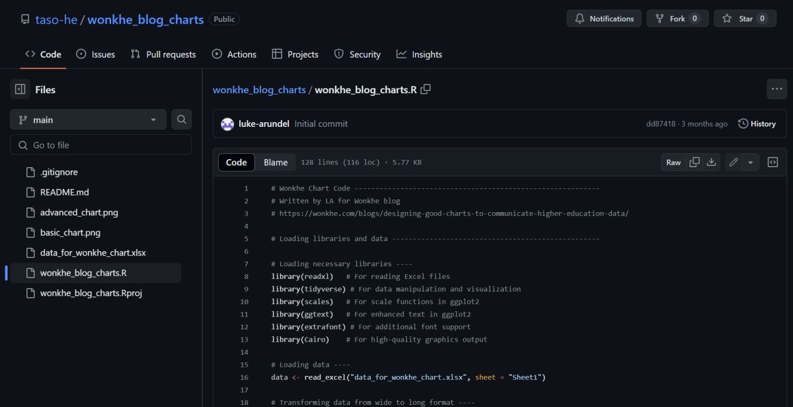This screenshot has height=407, width=793.
Task: Open the Security tab
Action: [358, 54]
